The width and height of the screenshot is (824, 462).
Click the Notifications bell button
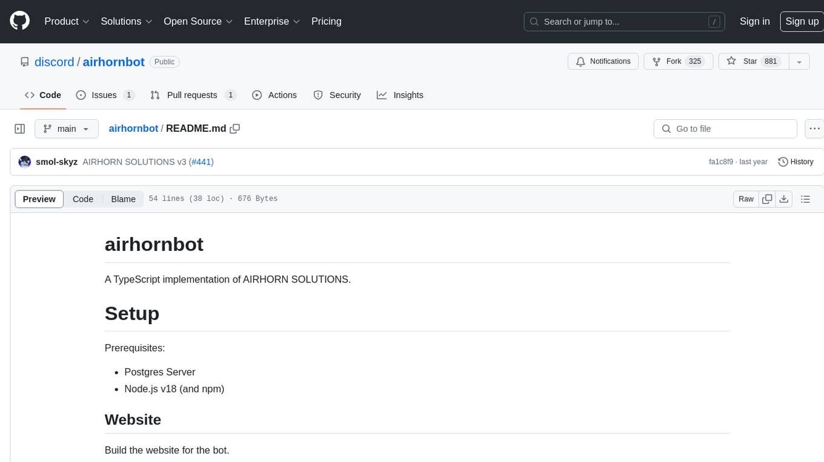click(603, 62)
